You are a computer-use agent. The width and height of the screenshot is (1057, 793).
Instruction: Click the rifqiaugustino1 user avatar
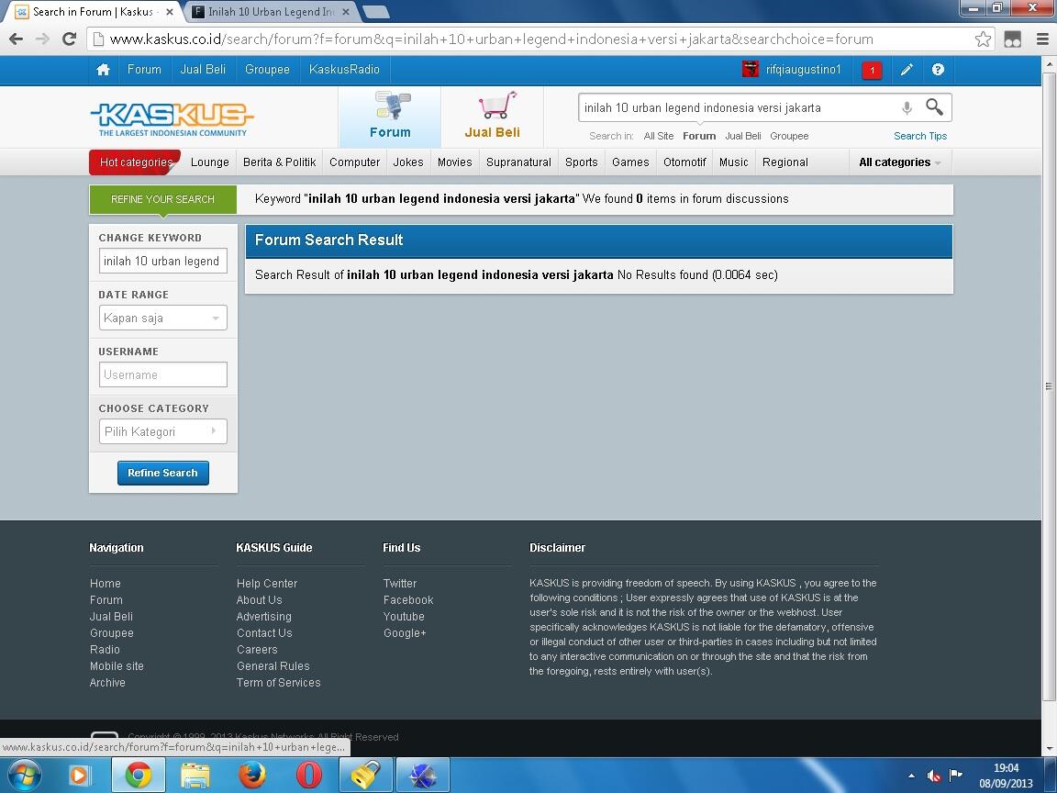click(x=751, y=69)
